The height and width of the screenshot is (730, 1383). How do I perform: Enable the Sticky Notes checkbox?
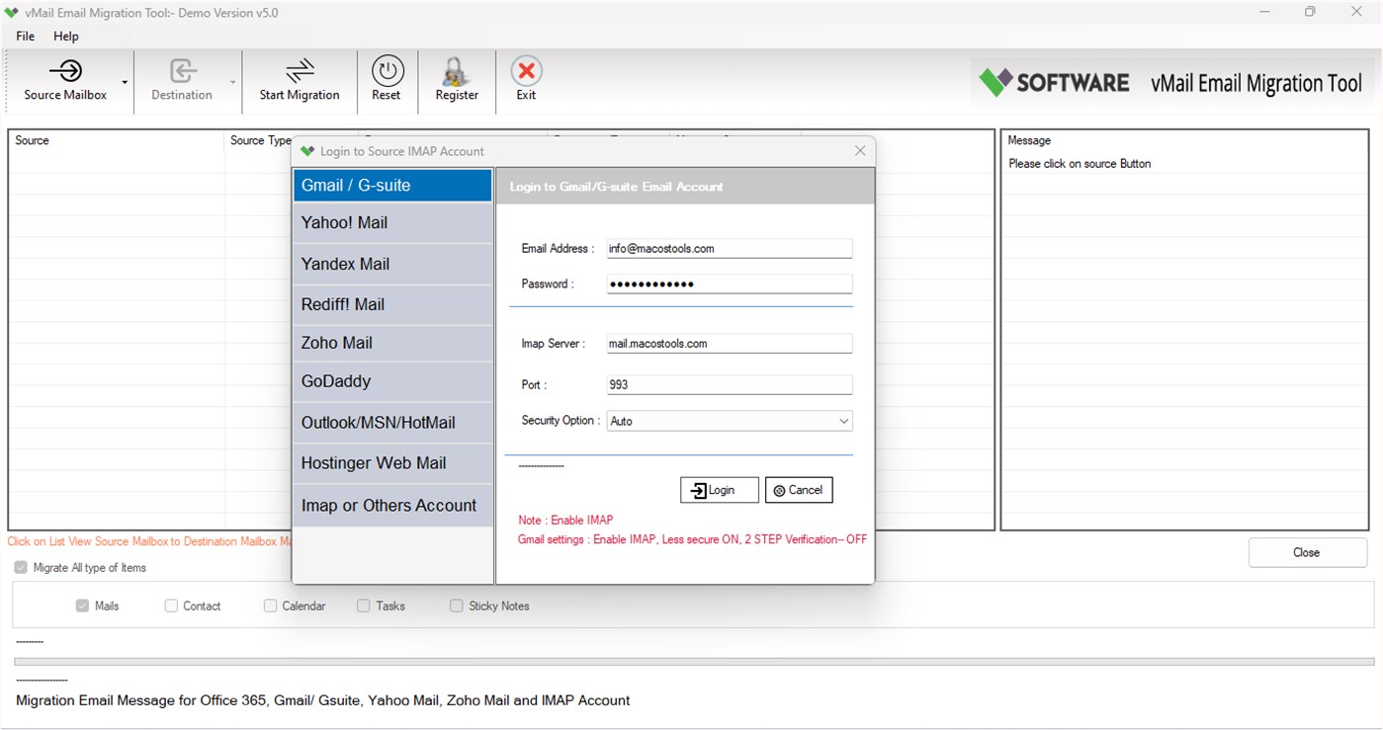(x=456, y=606)
